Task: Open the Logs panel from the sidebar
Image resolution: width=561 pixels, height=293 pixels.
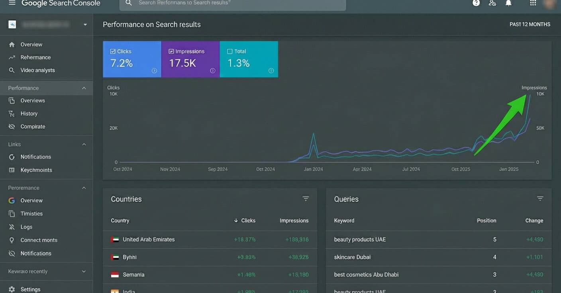Action: (27, 227)
